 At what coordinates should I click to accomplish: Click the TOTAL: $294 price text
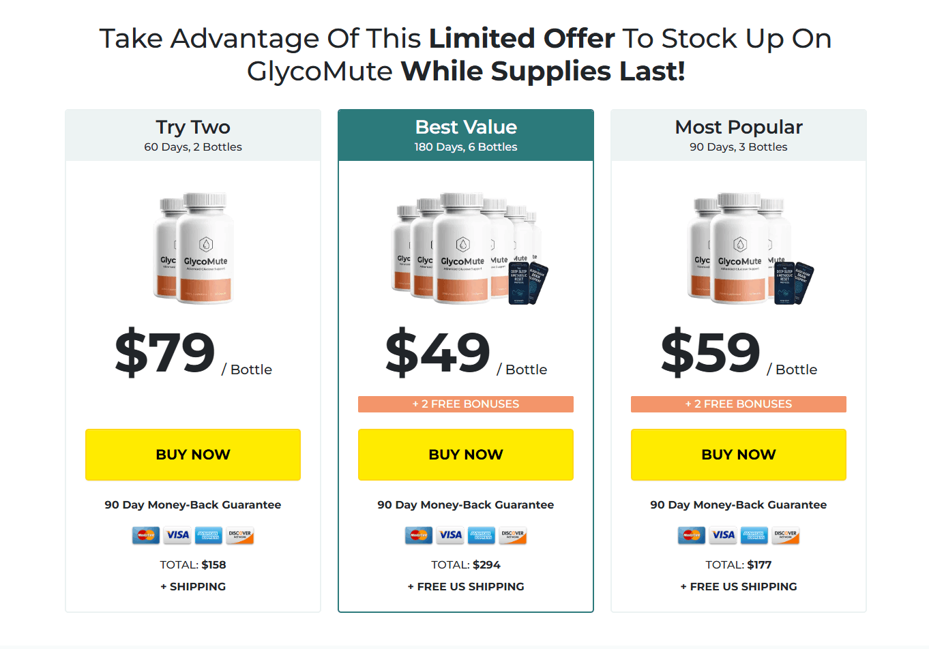466,564
